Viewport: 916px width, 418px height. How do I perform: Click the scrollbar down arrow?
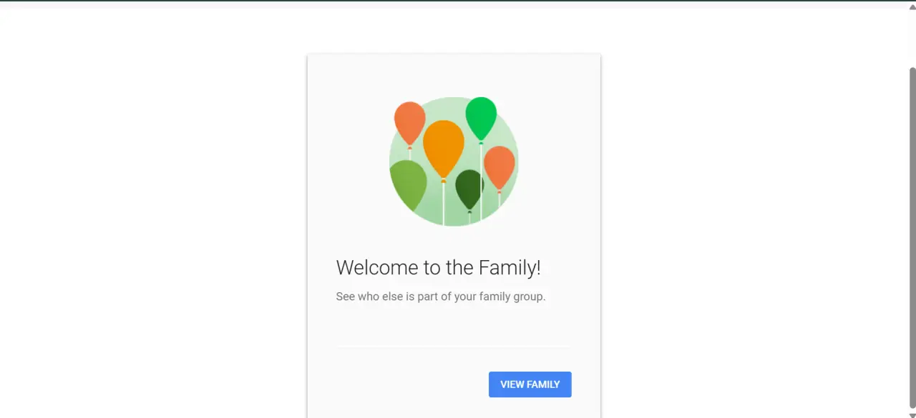click(912, 414)
